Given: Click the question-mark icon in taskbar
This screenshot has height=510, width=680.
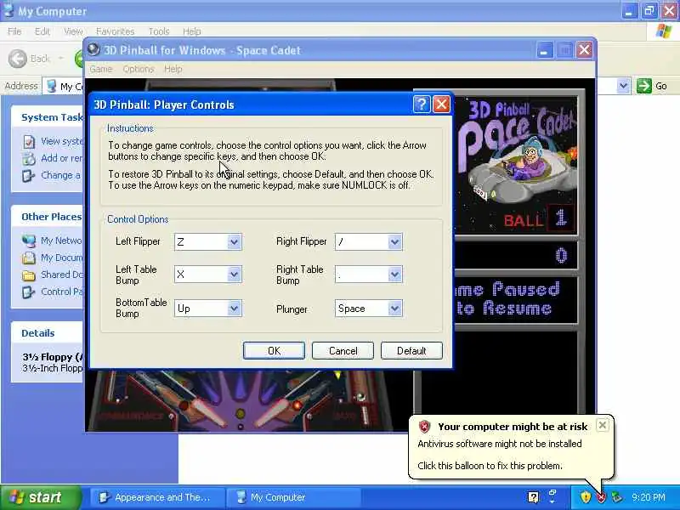Looking at the screenshot, I should [534, 497].
